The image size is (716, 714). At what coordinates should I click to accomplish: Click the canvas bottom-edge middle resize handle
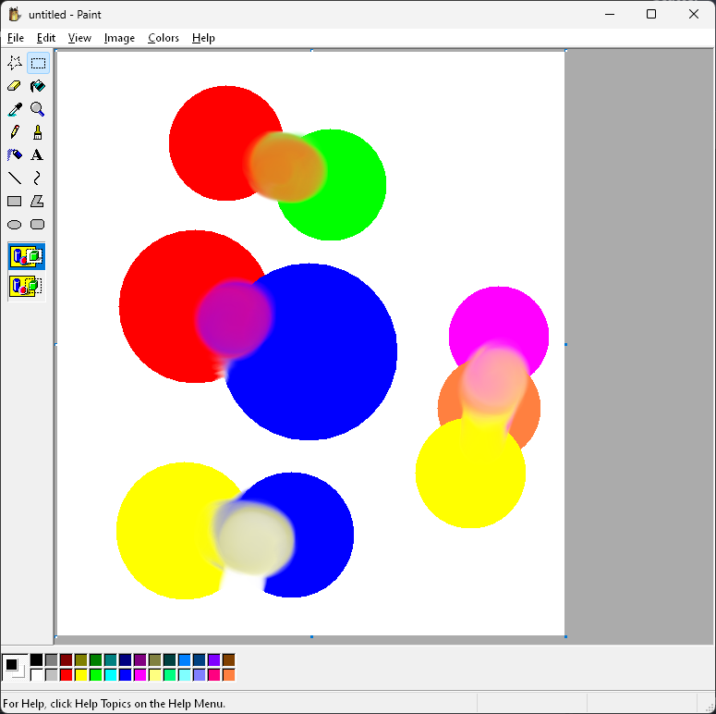click(x=311, y=636)
